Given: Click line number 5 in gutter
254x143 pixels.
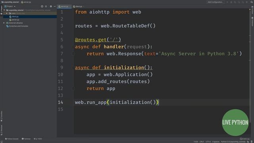Looking at the screenshot, I should (62, 40).
